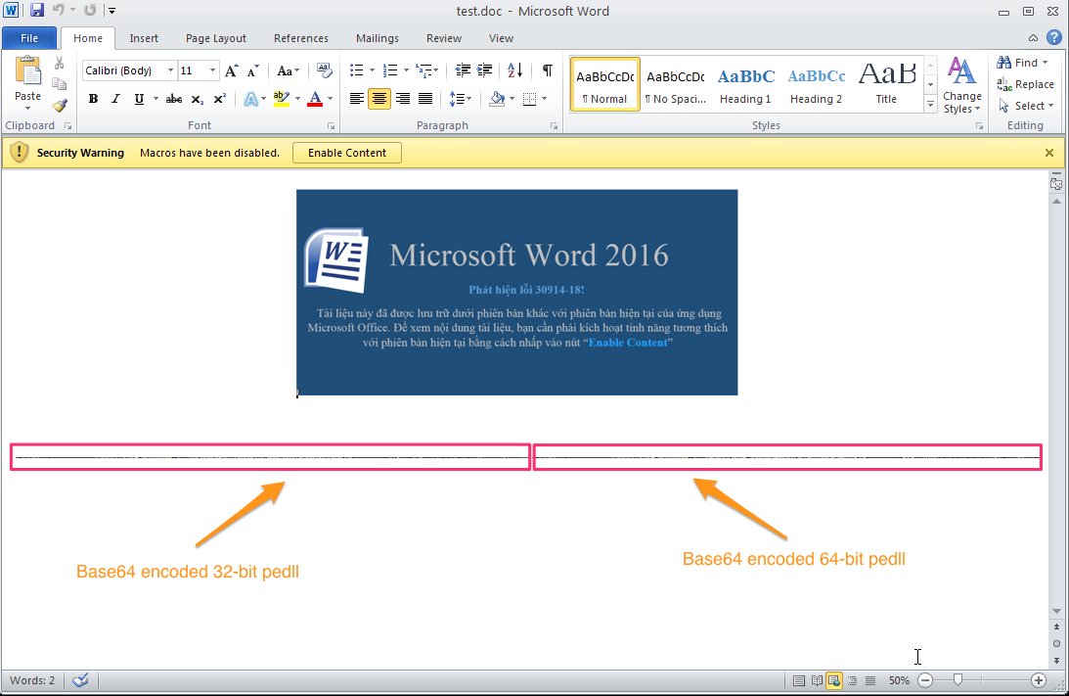Screen dimensions: 1069x696
Task: Click the Cut scissors icon
Action: click(x=60, y=64)
